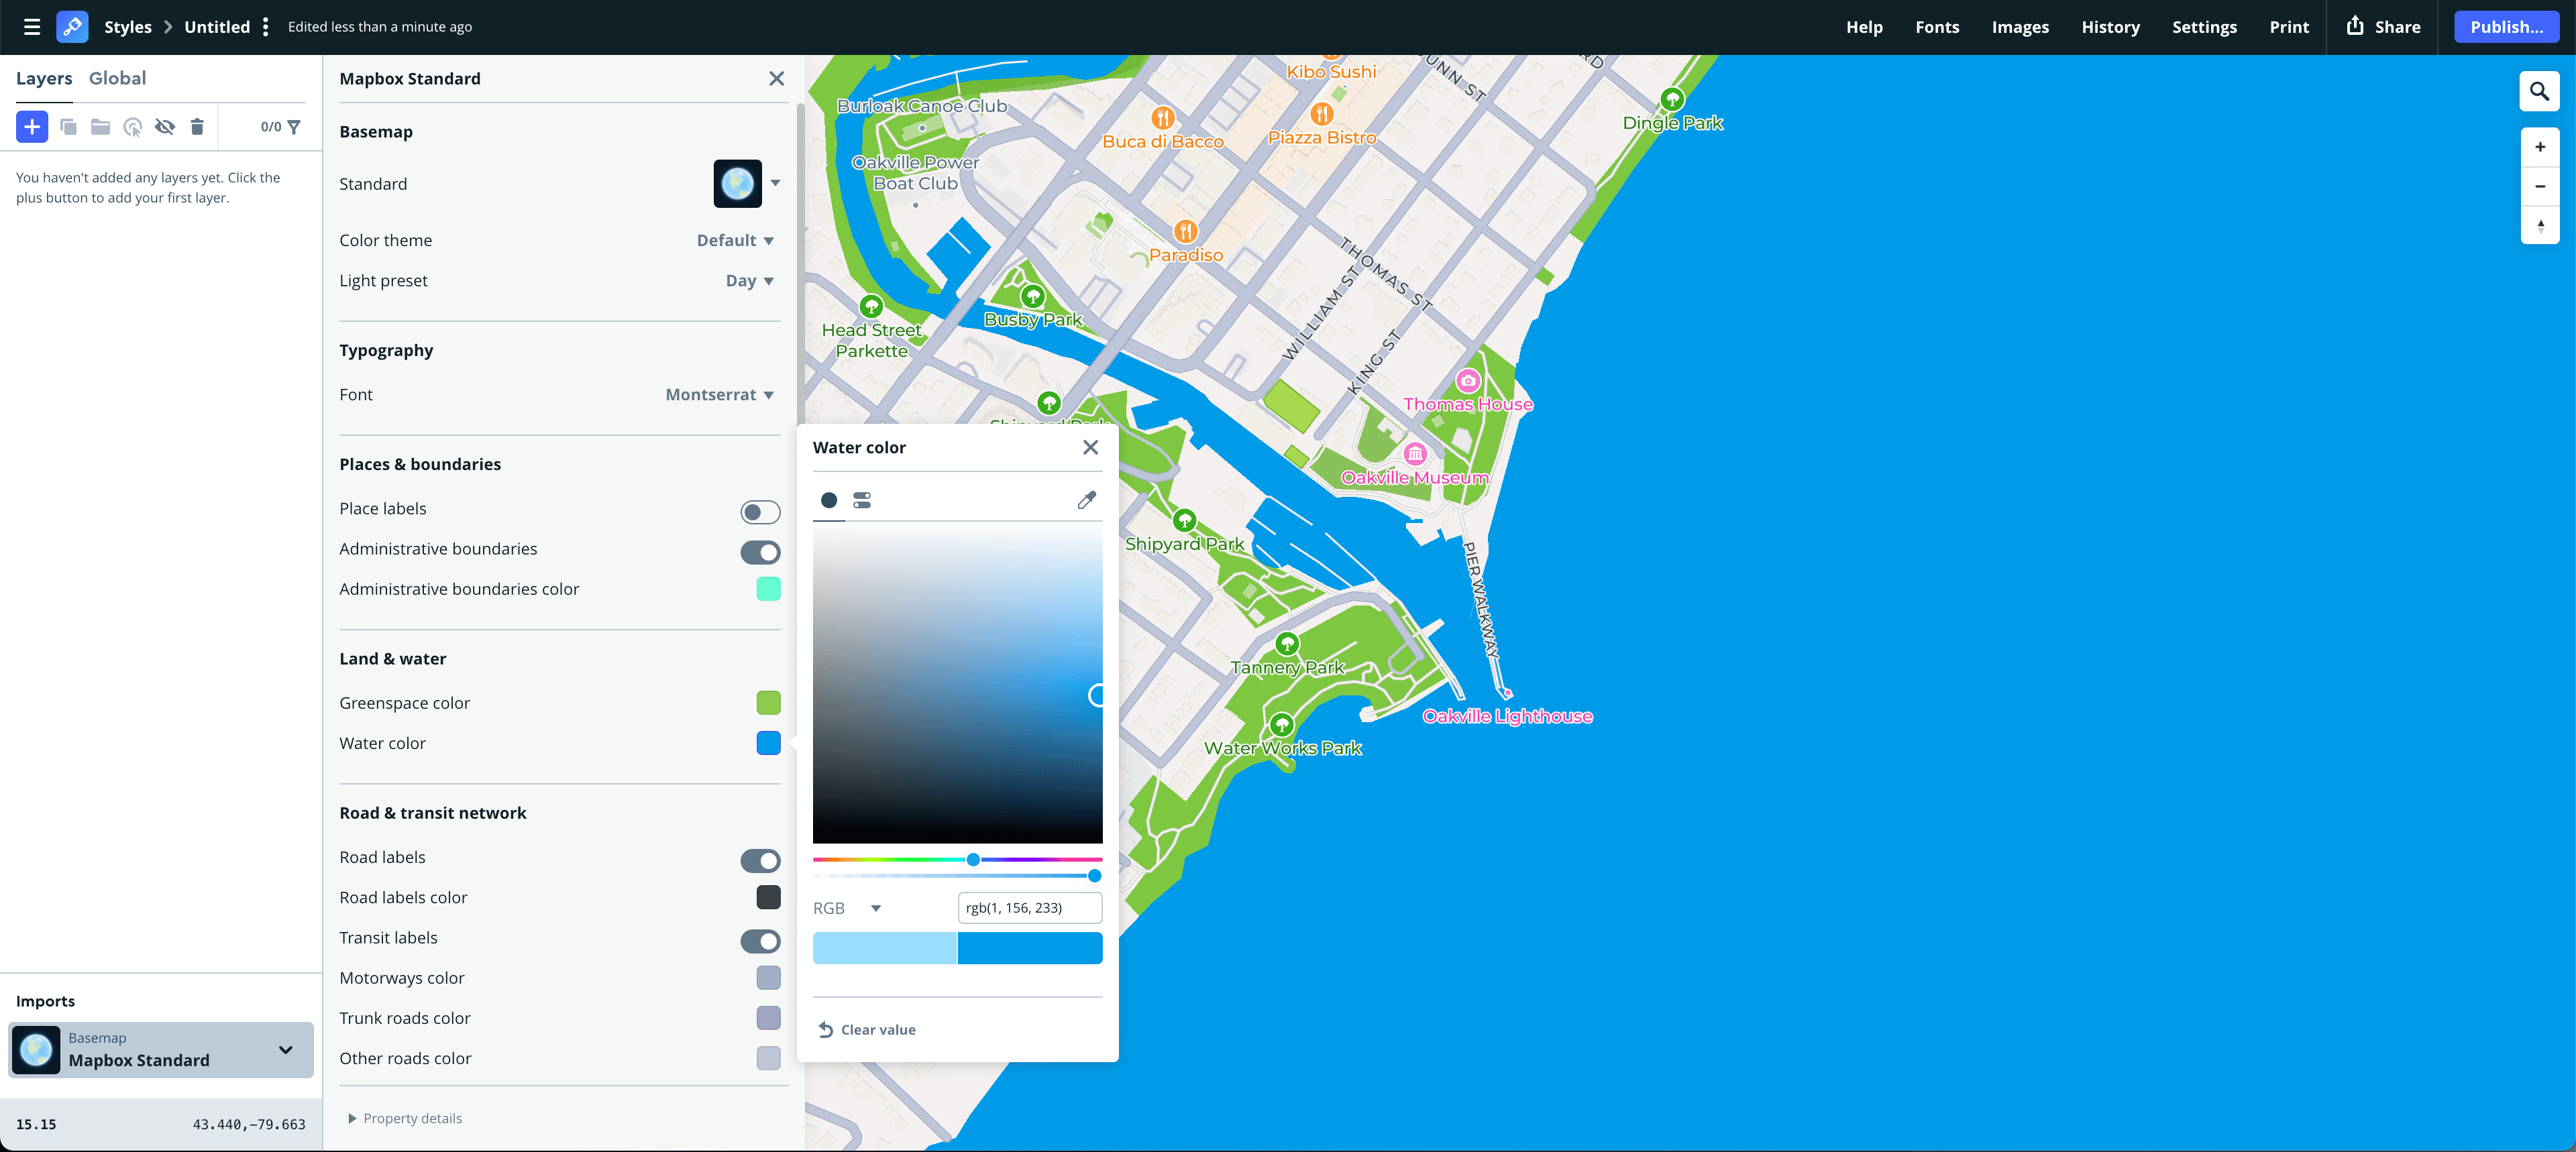The height and width of the screenshot is (1152, 2576).
Task: Open the map search magnifier icon
Action: click(2540, 91)
